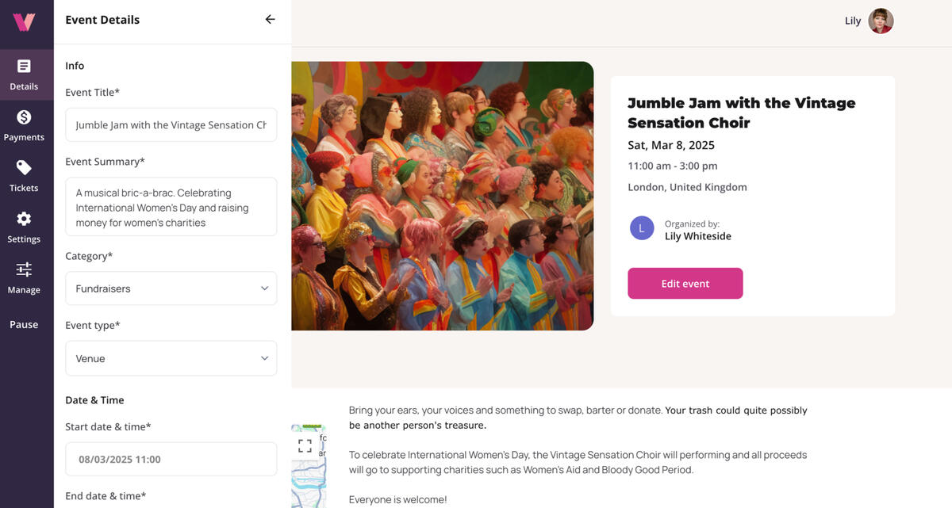Click the Lily Whiteside organizer name

click(697, 236)
